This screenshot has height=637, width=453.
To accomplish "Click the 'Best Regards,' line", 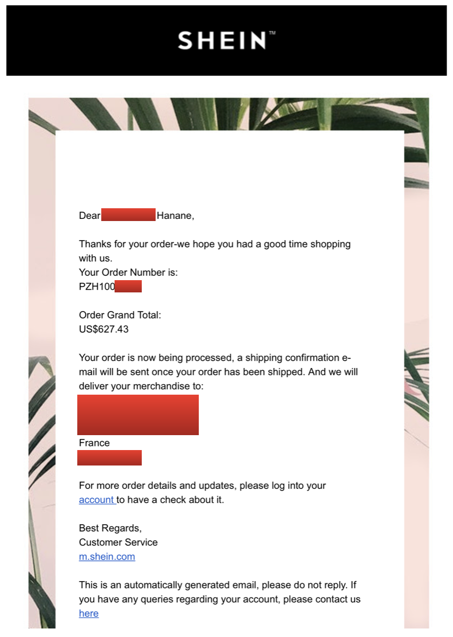I will (110, 528).
